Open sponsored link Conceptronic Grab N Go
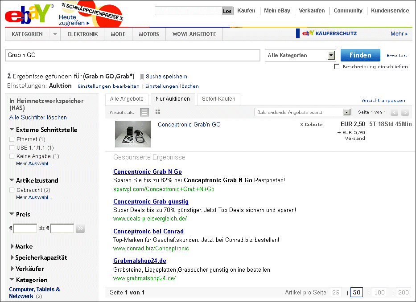This screenshot has width=416, height=302. [148, 171]
